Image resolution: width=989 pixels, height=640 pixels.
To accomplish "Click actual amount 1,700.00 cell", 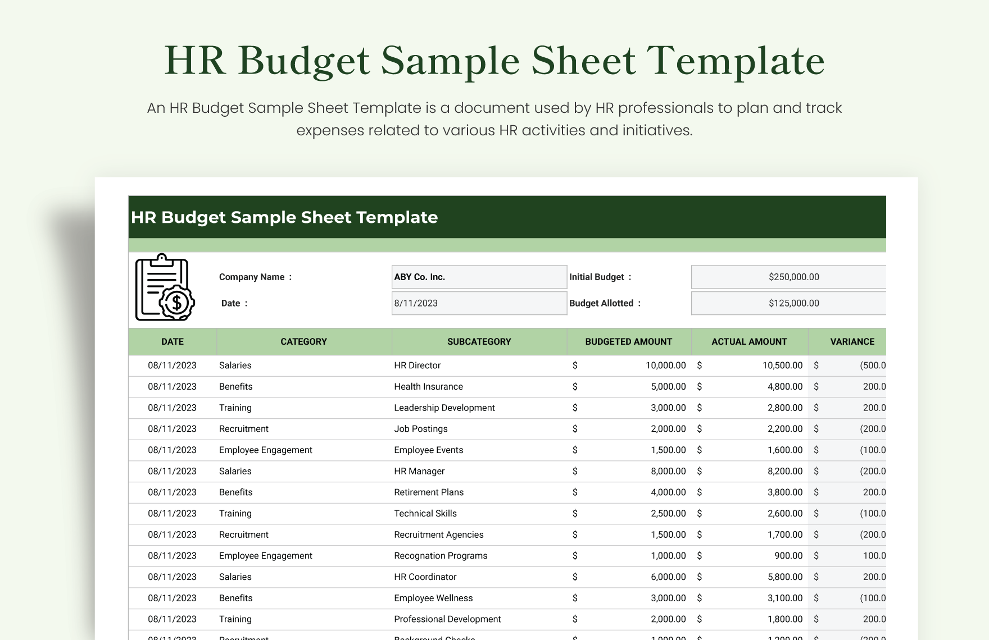I will (750, 535).
